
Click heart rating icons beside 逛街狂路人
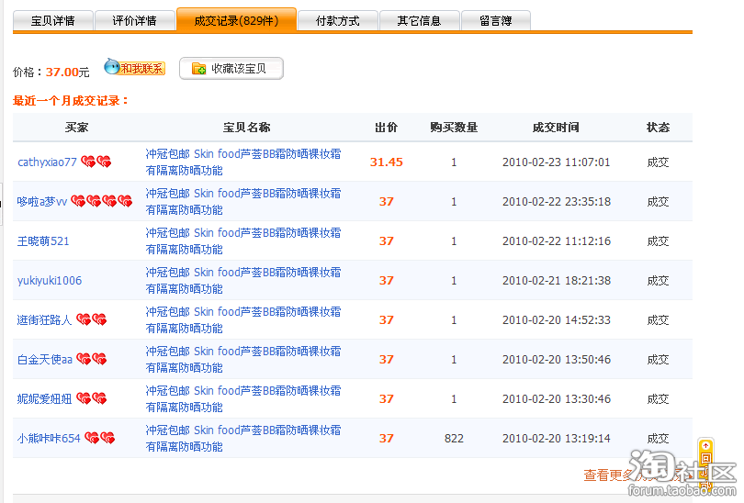[92, 320]
